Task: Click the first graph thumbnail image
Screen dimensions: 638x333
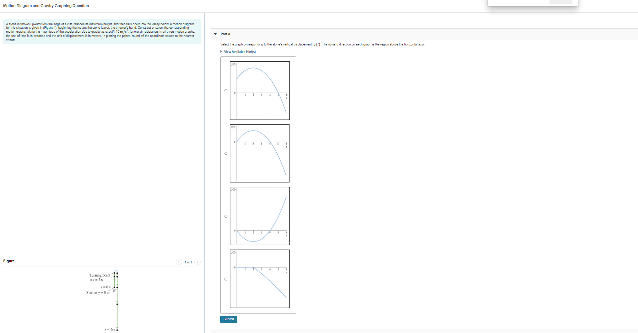Action: 259,91
